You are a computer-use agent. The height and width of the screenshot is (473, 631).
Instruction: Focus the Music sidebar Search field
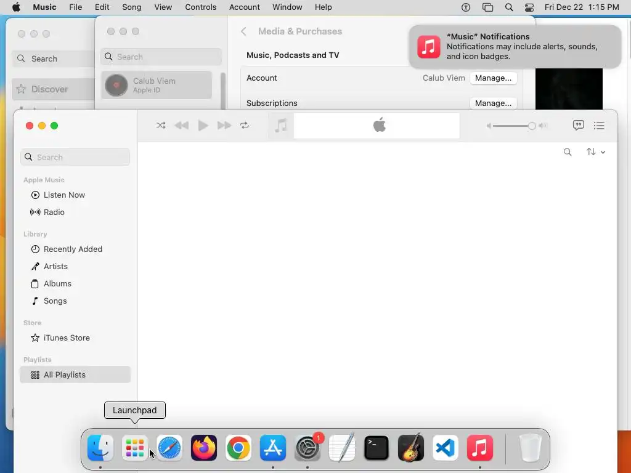click(75, 157)
